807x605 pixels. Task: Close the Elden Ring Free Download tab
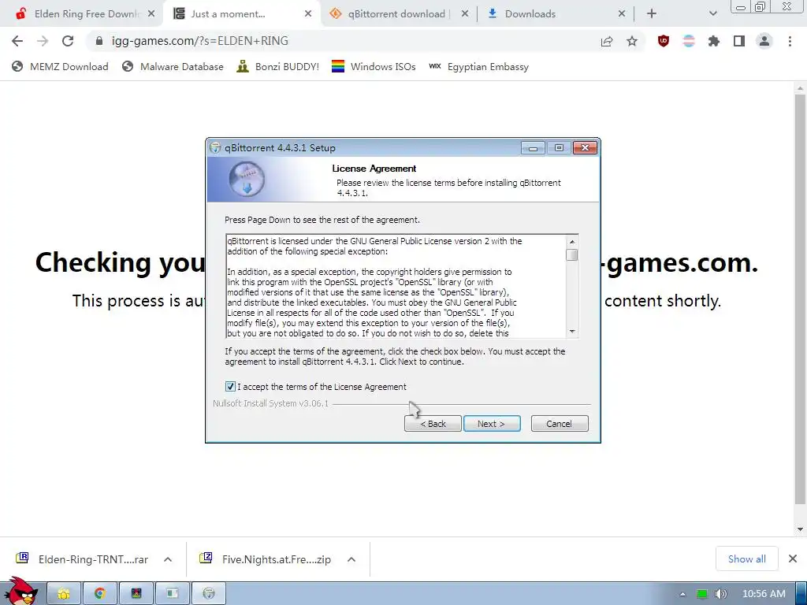151,14
